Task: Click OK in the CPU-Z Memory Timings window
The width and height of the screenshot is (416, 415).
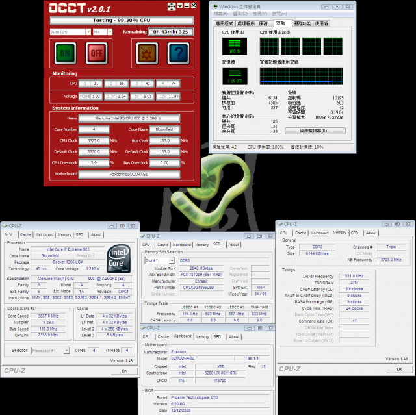Action: coord(400,369)
